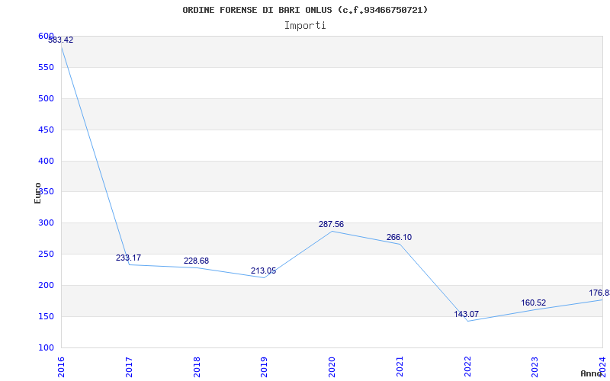Viewport: 610px width, 381px height.
Task: Click the 2020 x-axis year label
Action: pos(332,367)
